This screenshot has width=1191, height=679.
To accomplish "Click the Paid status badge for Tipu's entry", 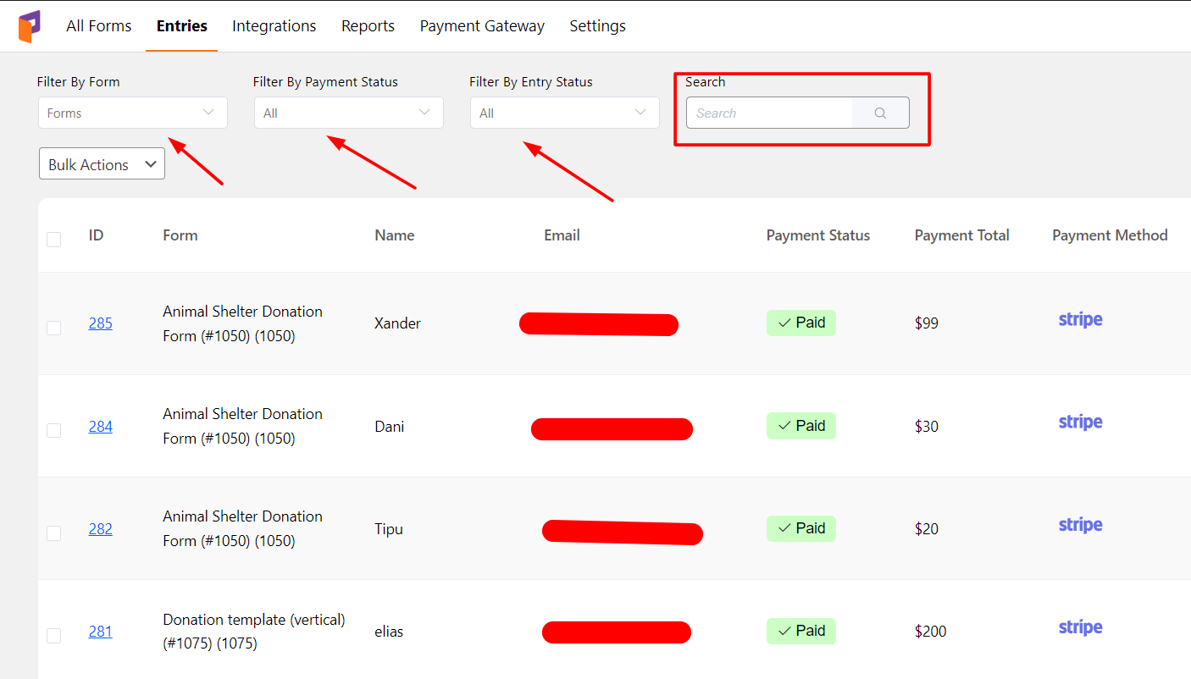I will (800, 527).
